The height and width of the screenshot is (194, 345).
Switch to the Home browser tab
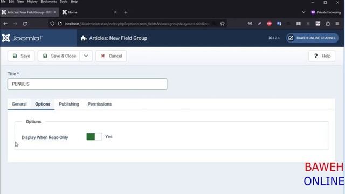pos(89,12)
